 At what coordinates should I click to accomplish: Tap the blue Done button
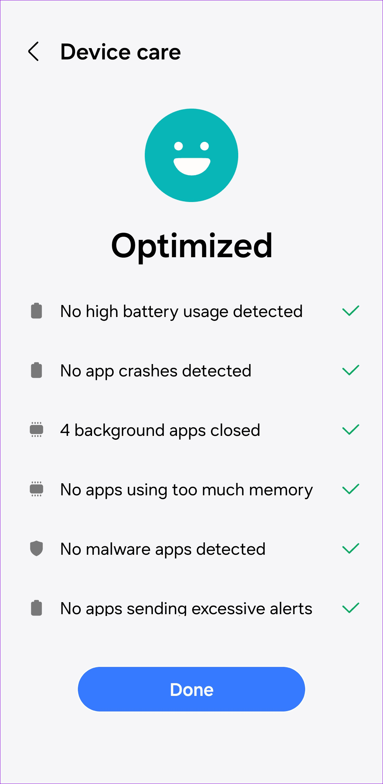pos(191,689)
